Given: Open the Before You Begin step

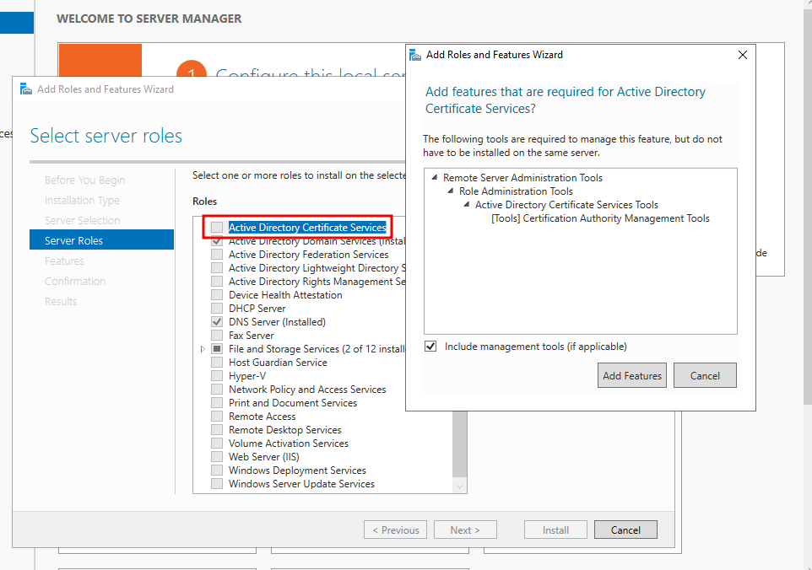Looking at the screenshot, I should (x=85, y=180).
